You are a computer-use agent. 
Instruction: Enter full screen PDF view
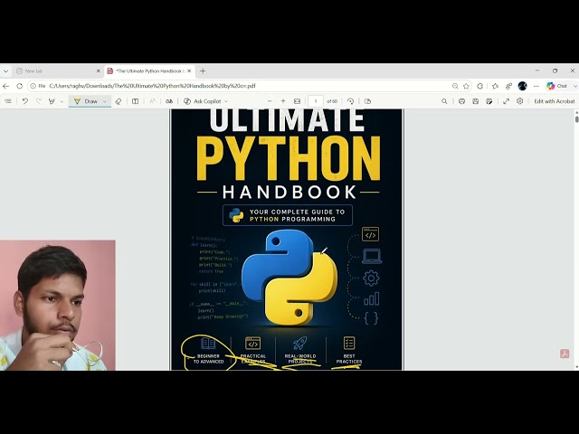click(506, 101)
